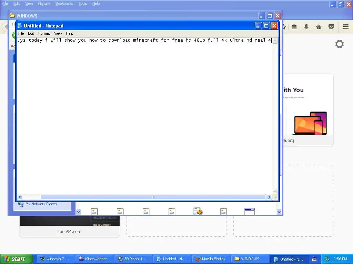Click Firefox Pocket icon
This screenshot has width=353, height=264.
[x=331, y=27]
